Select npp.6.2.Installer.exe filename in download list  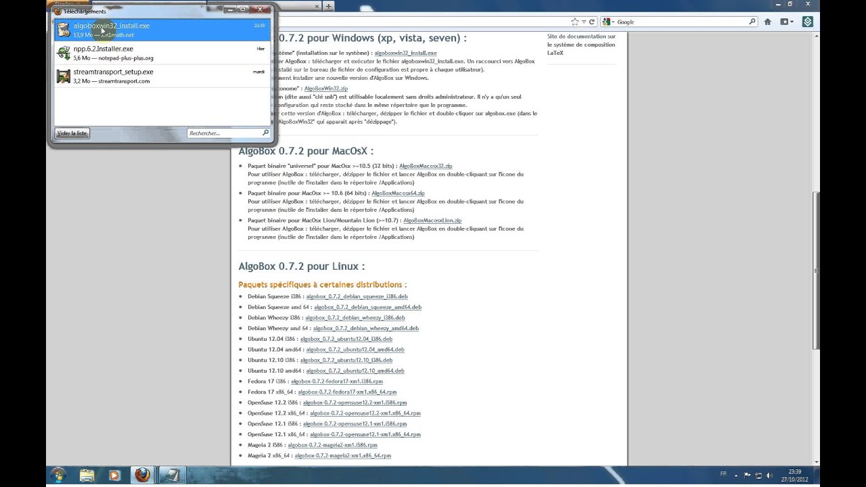[103, 49]
